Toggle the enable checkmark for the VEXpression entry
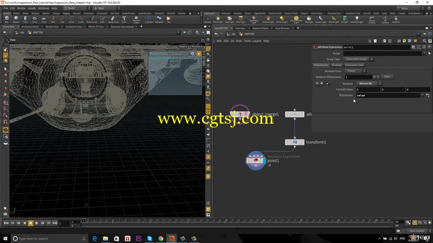The width and height of the screenshot is (433, 243). coord(327,84)
